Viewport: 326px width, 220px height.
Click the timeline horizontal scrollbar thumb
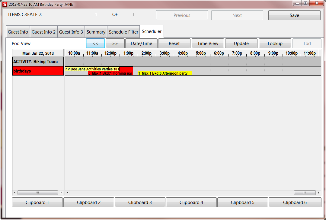click(305, 193)
